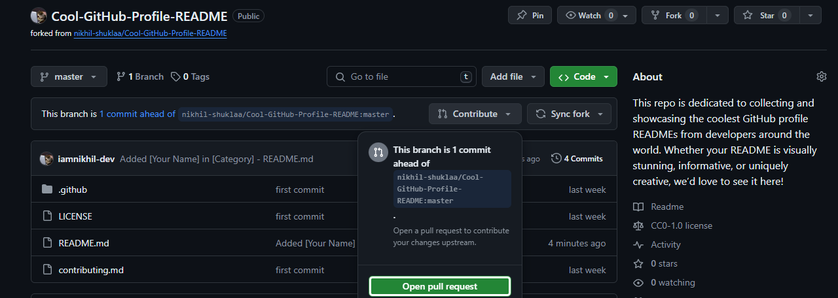View the 0 Tags link
The height and width of the screenshot is (298, 838).
191,76
